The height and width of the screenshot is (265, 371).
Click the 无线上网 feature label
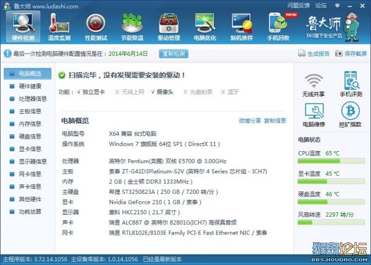click(133, 92)
